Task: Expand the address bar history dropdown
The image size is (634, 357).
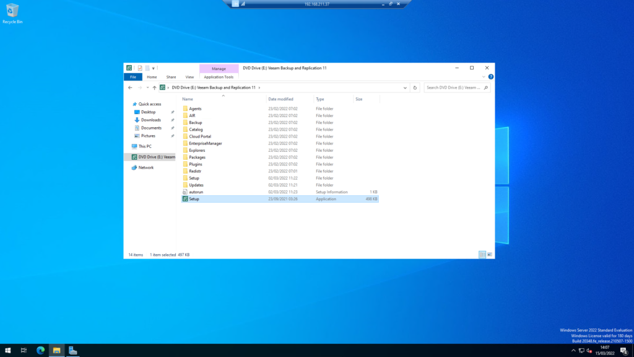Action: (405, 87)
